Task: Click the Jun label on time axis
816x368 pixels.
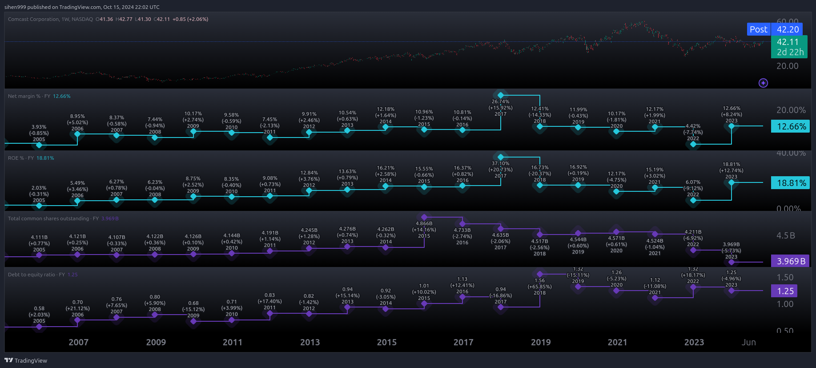Action: click(748, 342)
